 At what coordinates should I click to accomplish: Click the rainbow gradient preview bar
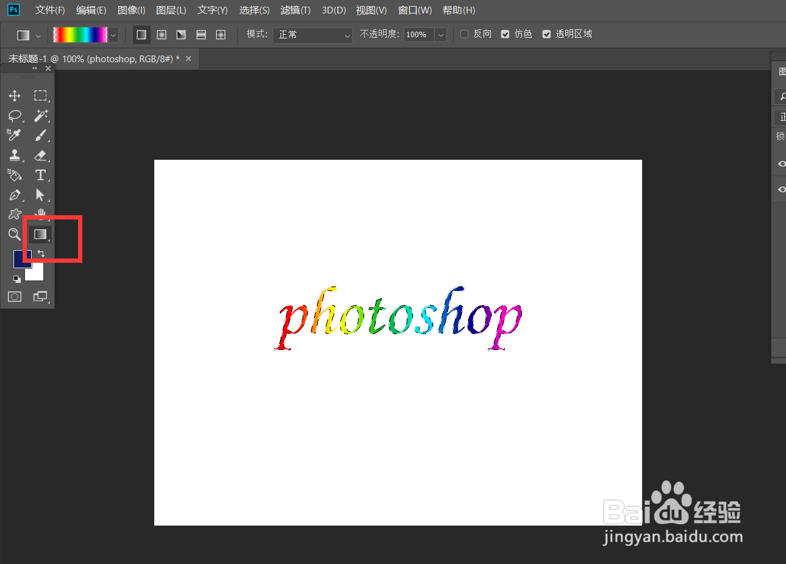[80, 35]
